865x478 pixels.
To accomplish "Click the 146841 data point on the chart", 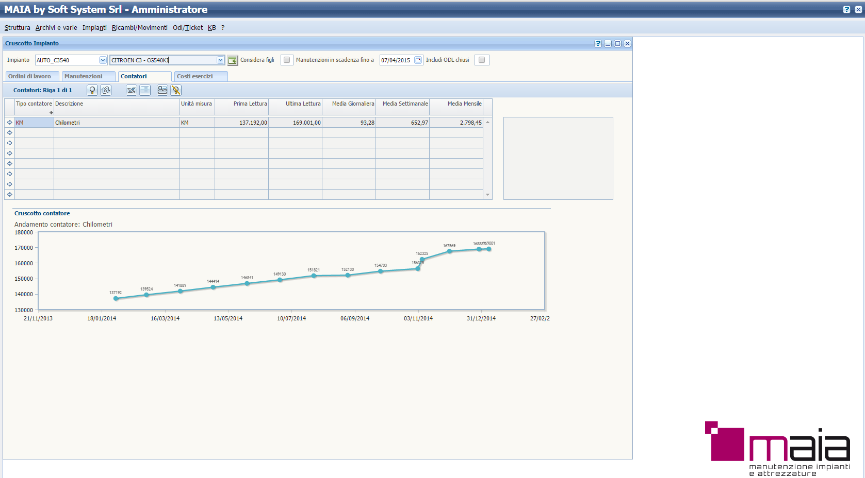I will click(x=247, y=283).
